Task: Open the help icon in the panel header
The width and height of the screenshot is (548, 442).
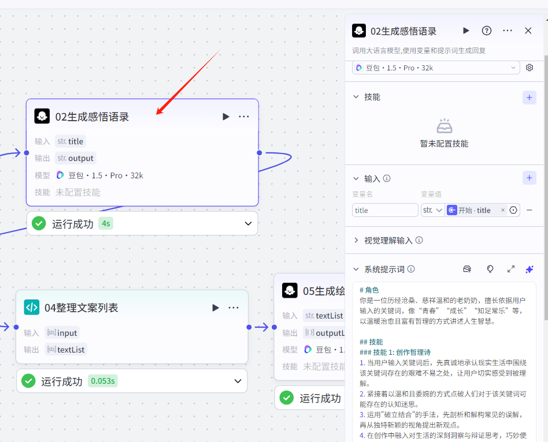Action: click(x=486, y=31)
